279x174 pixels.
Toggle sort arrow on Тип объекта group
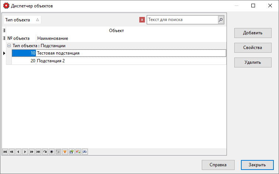click(37, 20)
